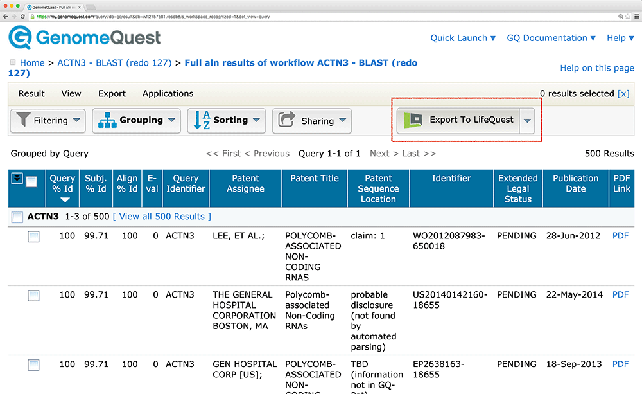Screen dimensions: 642x394
Task: Click the funnel icon on Filtering button
Action: (x=23, y=120)
